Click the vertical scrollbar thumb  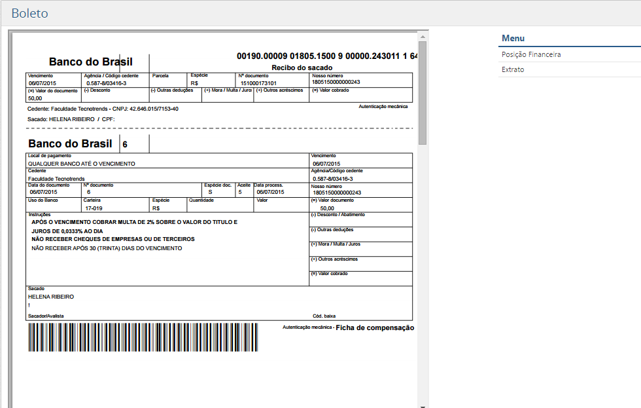(x=423, y=92)
